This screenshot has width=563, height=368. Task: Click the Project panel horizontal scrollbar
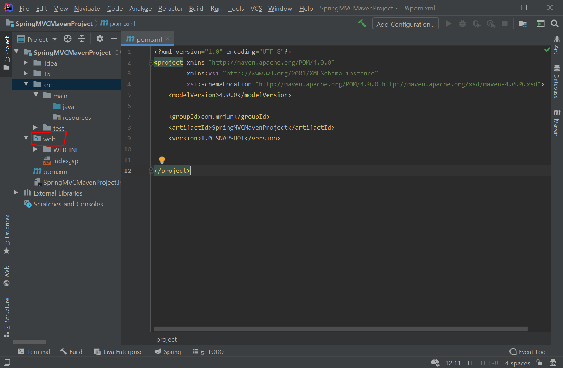29,342
